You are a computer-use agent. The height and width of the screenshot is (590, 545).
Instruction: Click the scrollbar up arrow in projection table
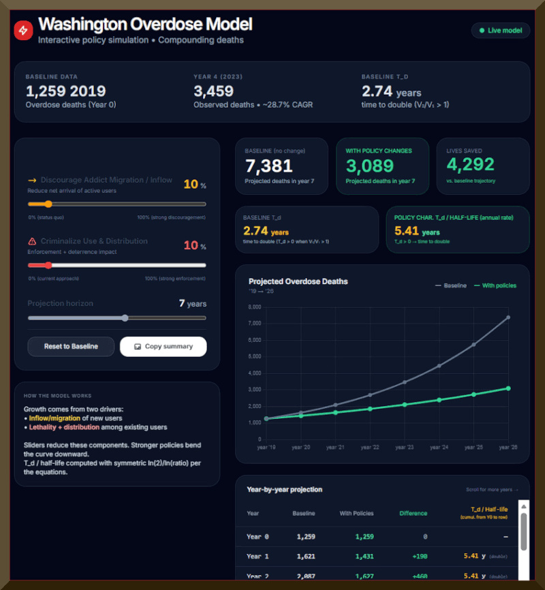524,506
